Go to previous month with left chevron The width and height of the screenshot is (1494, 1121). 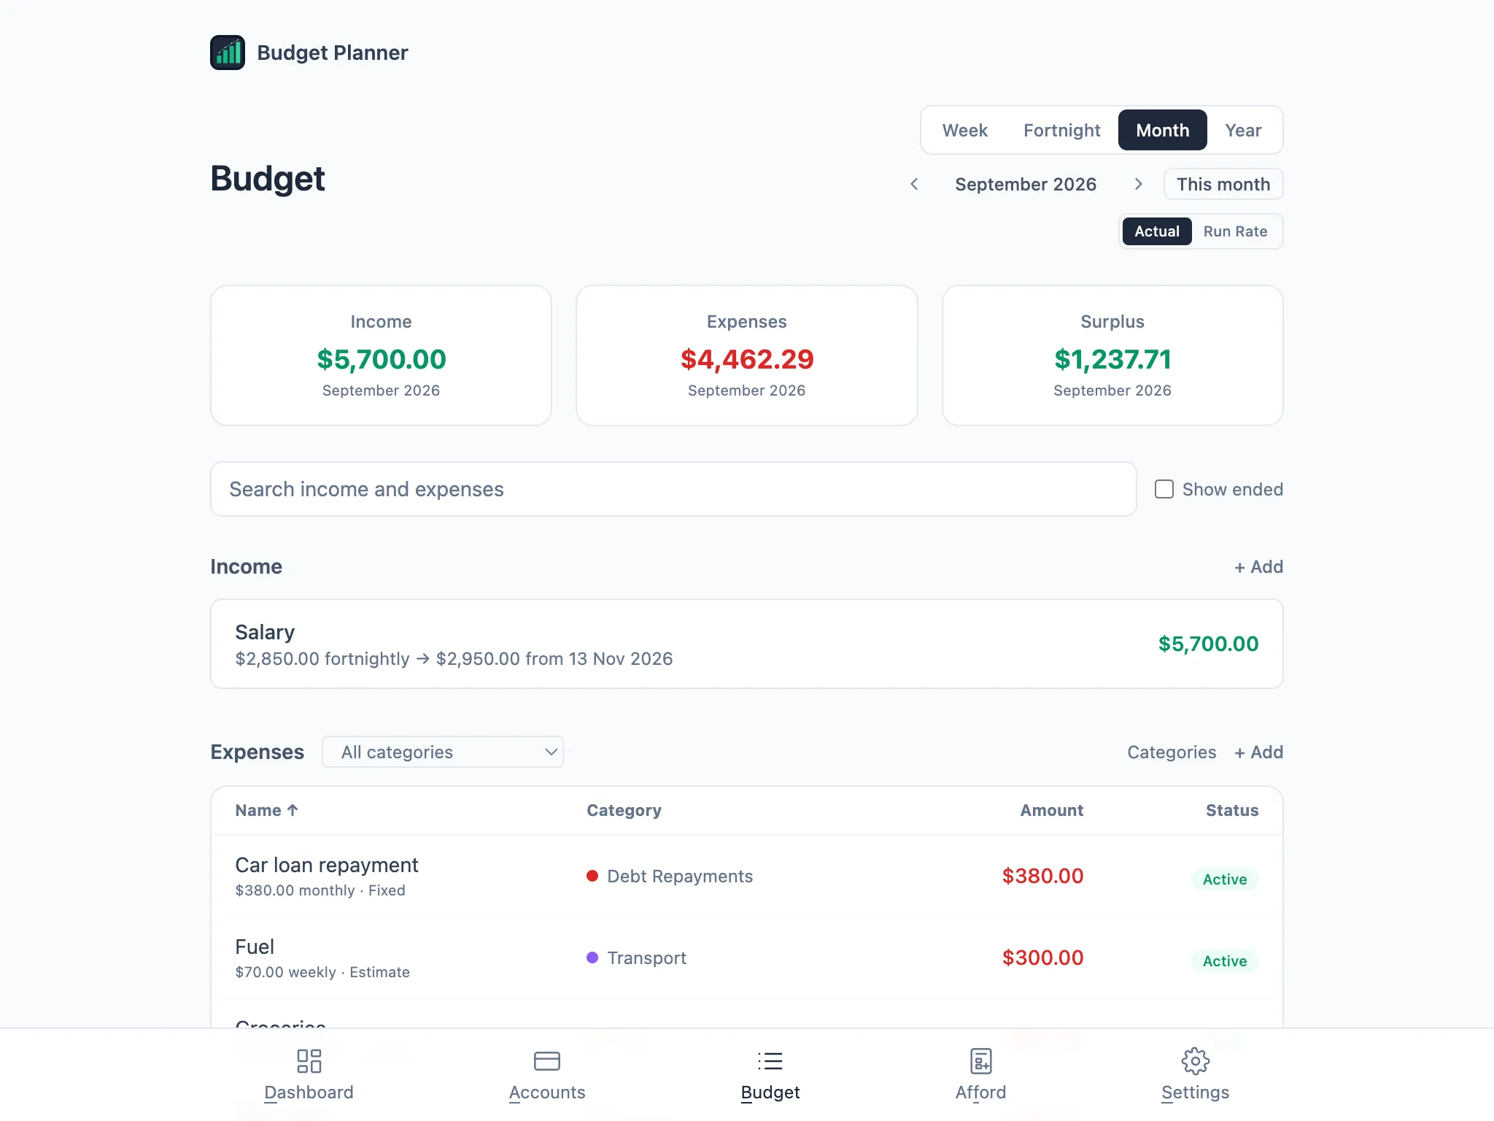pyautogui.click(x=914, y=184)
